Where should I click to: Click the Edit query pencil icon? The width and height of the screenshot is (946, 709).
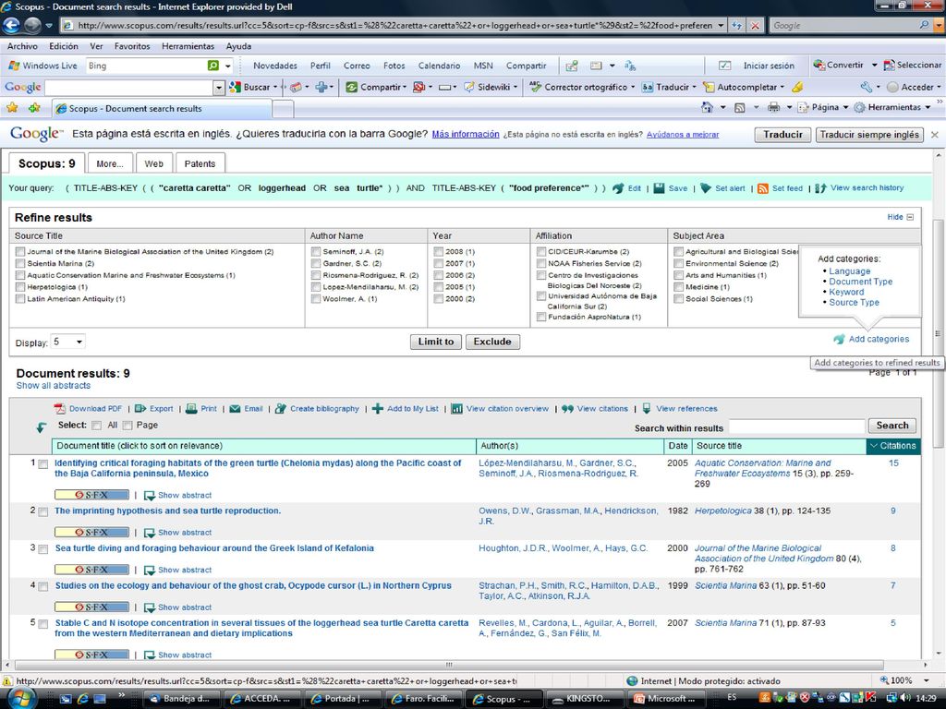point(618,188)
